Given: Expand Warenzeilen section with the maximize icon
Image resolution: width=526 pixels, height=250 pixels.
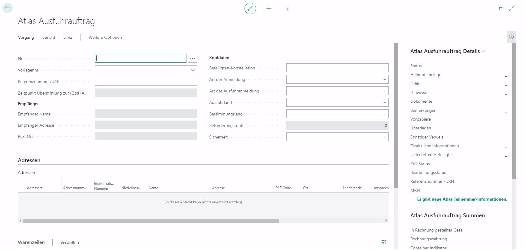Looking at the screenshot, I should [x=384, y=242].
